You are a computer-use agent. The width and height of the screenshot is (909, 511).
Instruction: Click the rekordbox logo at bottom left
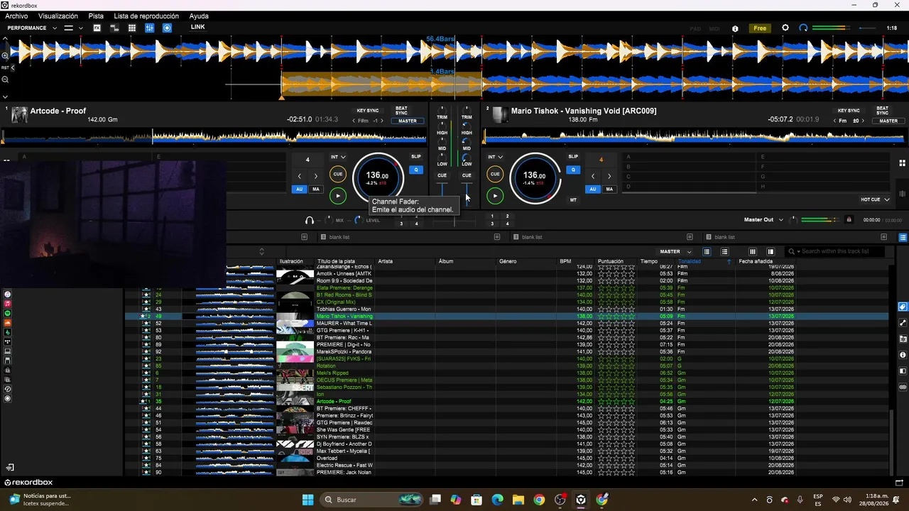pyautogui.click(x=28, y=483)
